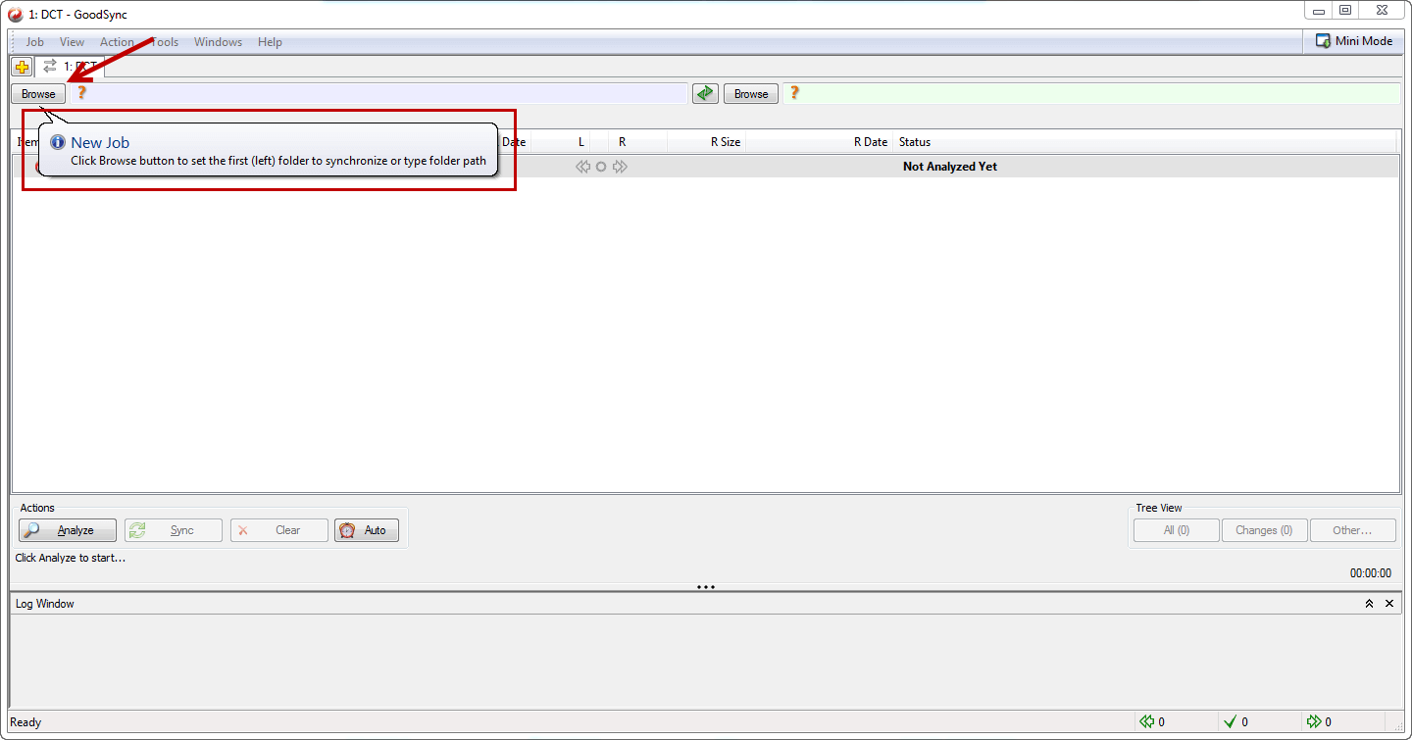Open the Action menu
1412x740 pixels.
117,42
